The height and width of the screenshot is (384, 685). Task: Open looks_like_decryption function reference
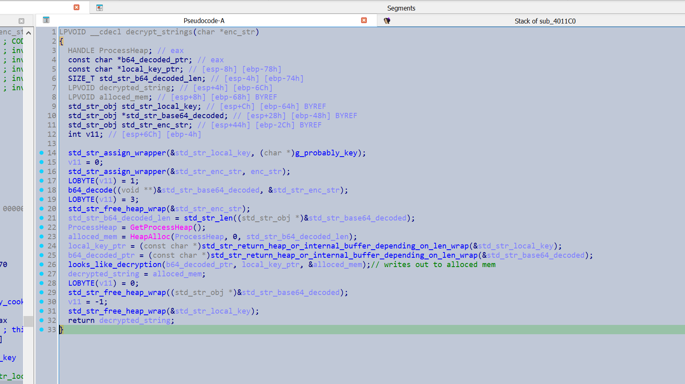(x=115, y=265)
